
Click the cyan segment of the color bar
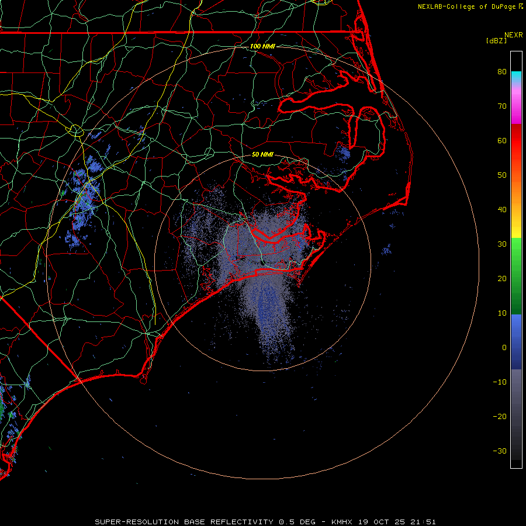516,78
